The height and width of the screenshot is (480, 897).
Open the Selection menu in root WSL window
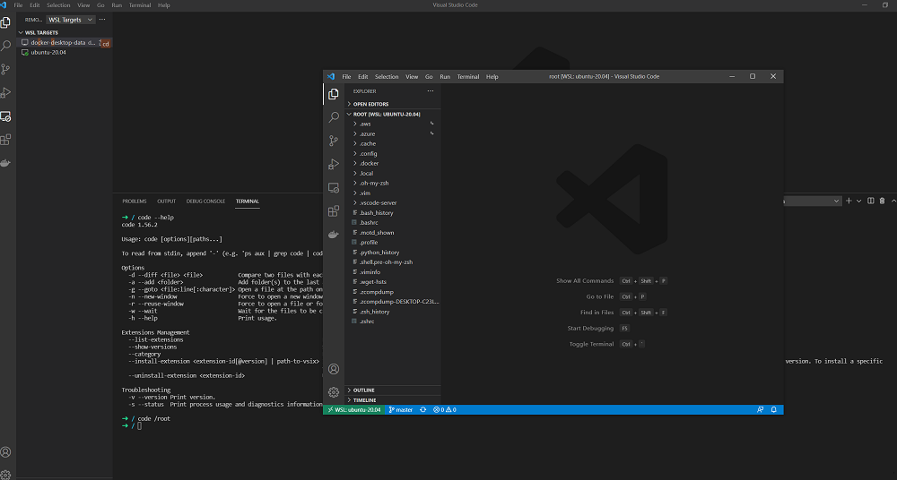point(387,77)
